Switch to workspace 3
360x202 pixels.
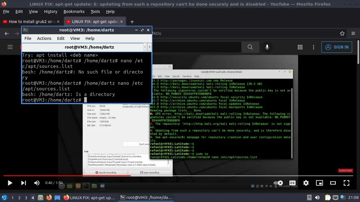point(26,198)
